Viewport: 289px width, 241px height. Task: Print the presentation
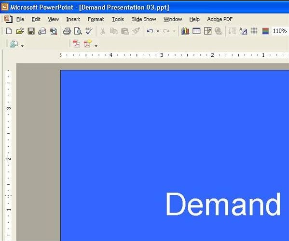[67, 31]
